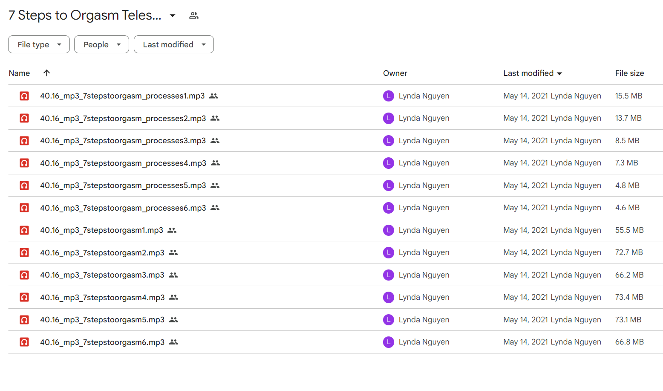Viewport: 663px width, 391px height.
Task: Select file 40.16_mp3_7stepstoorgasm_processes2.mp3
Action: pos(123,118)
